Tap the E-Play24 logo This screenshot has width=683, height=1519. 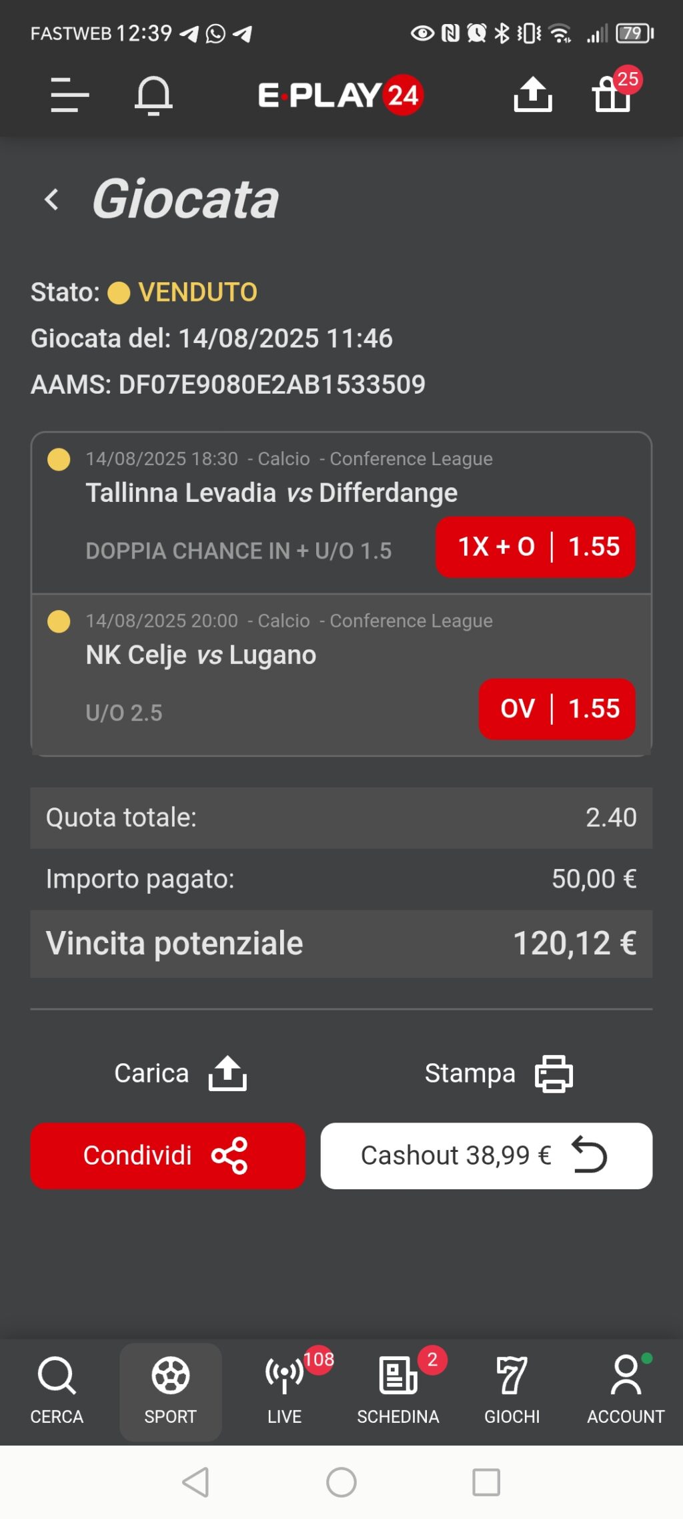point(341,95)
